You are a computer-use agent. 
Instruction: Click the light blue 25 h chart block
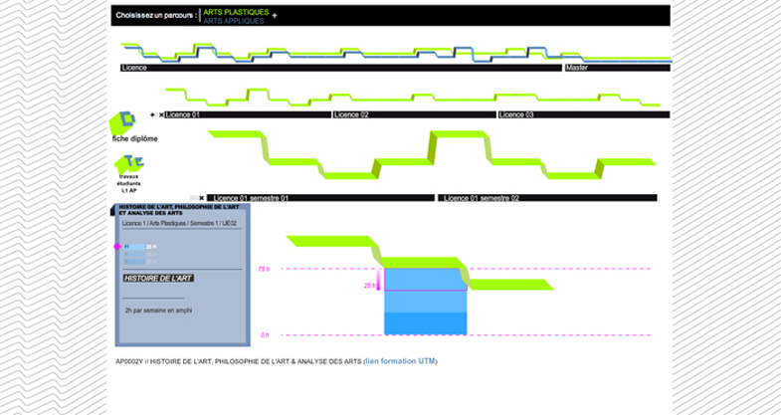point(426,280)
